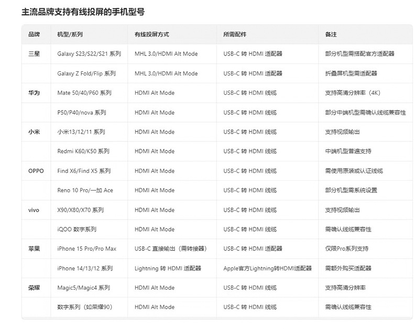Click 中端机型普遍支持 note
Screen dimensions: 414x329
pyautogui.click(x=348, y=151)
